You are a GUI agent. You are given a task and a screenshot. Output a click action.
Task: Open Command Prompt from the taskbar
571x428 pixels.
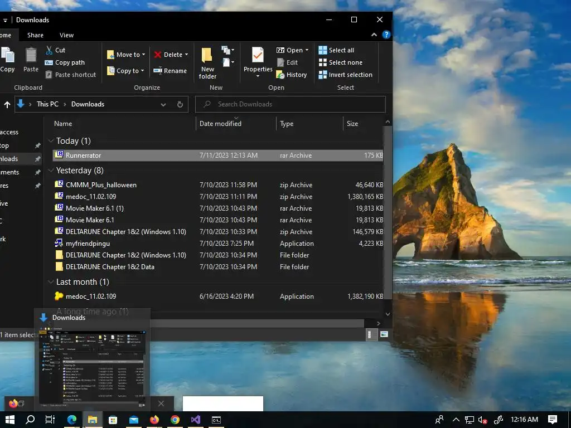click(x=216, y=420)
